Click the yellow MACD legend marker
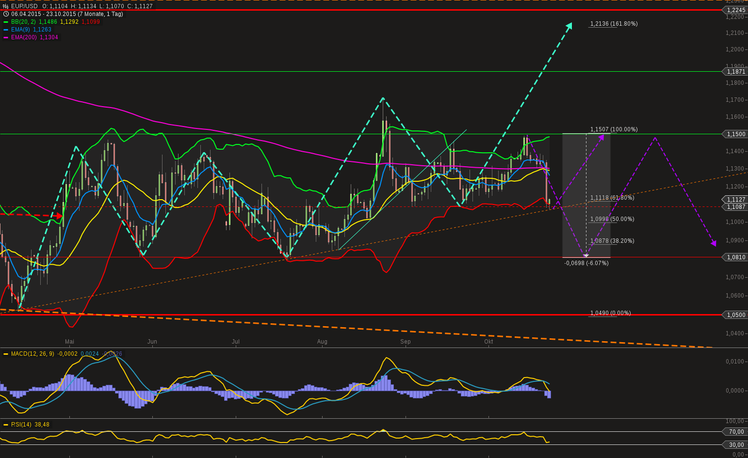Image resolution: width=748 pixels, height=458 pixels. (x=6, y=354)
